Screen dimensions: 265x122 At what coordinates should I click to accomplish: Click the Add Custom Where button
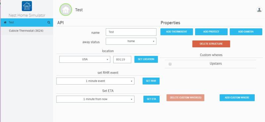[x=237, y=98]
